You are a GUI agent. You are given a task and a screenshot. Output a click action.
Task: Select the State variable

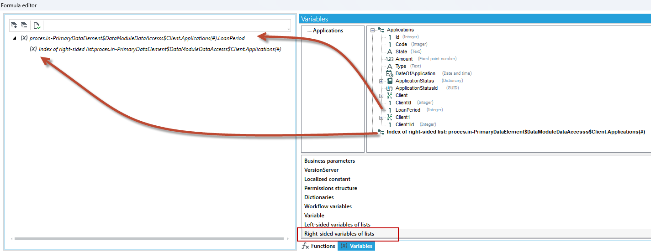(x=402, y=51)
